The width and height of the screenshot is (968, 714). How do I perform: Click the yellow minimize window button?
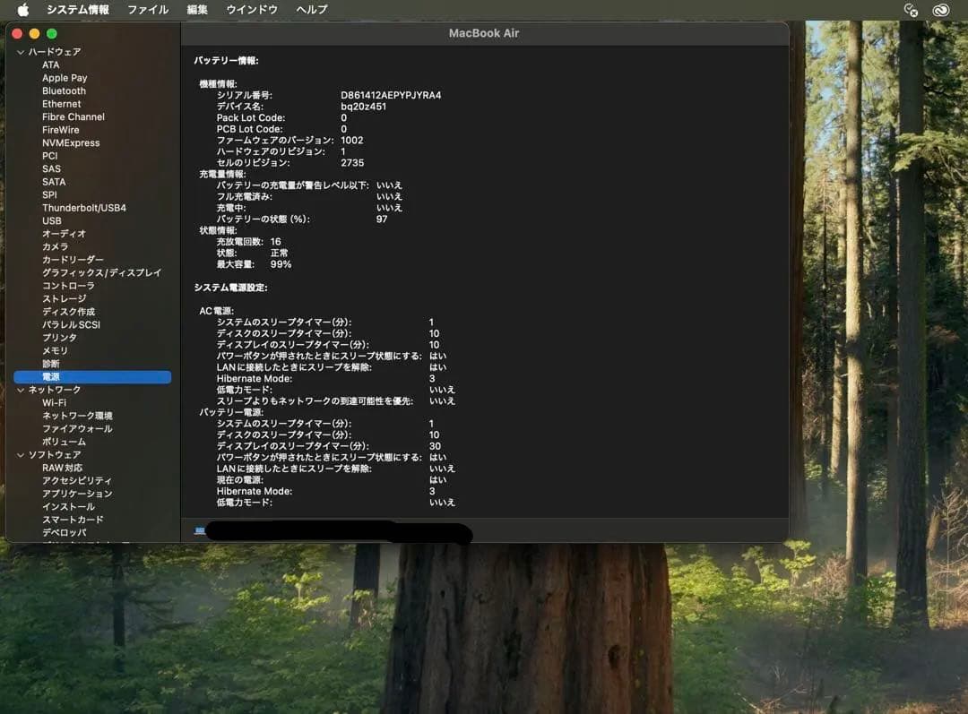[x=34, y=33]
